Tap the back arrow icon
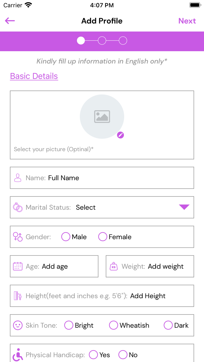The image size is (204, 362). tap(10, 21)
